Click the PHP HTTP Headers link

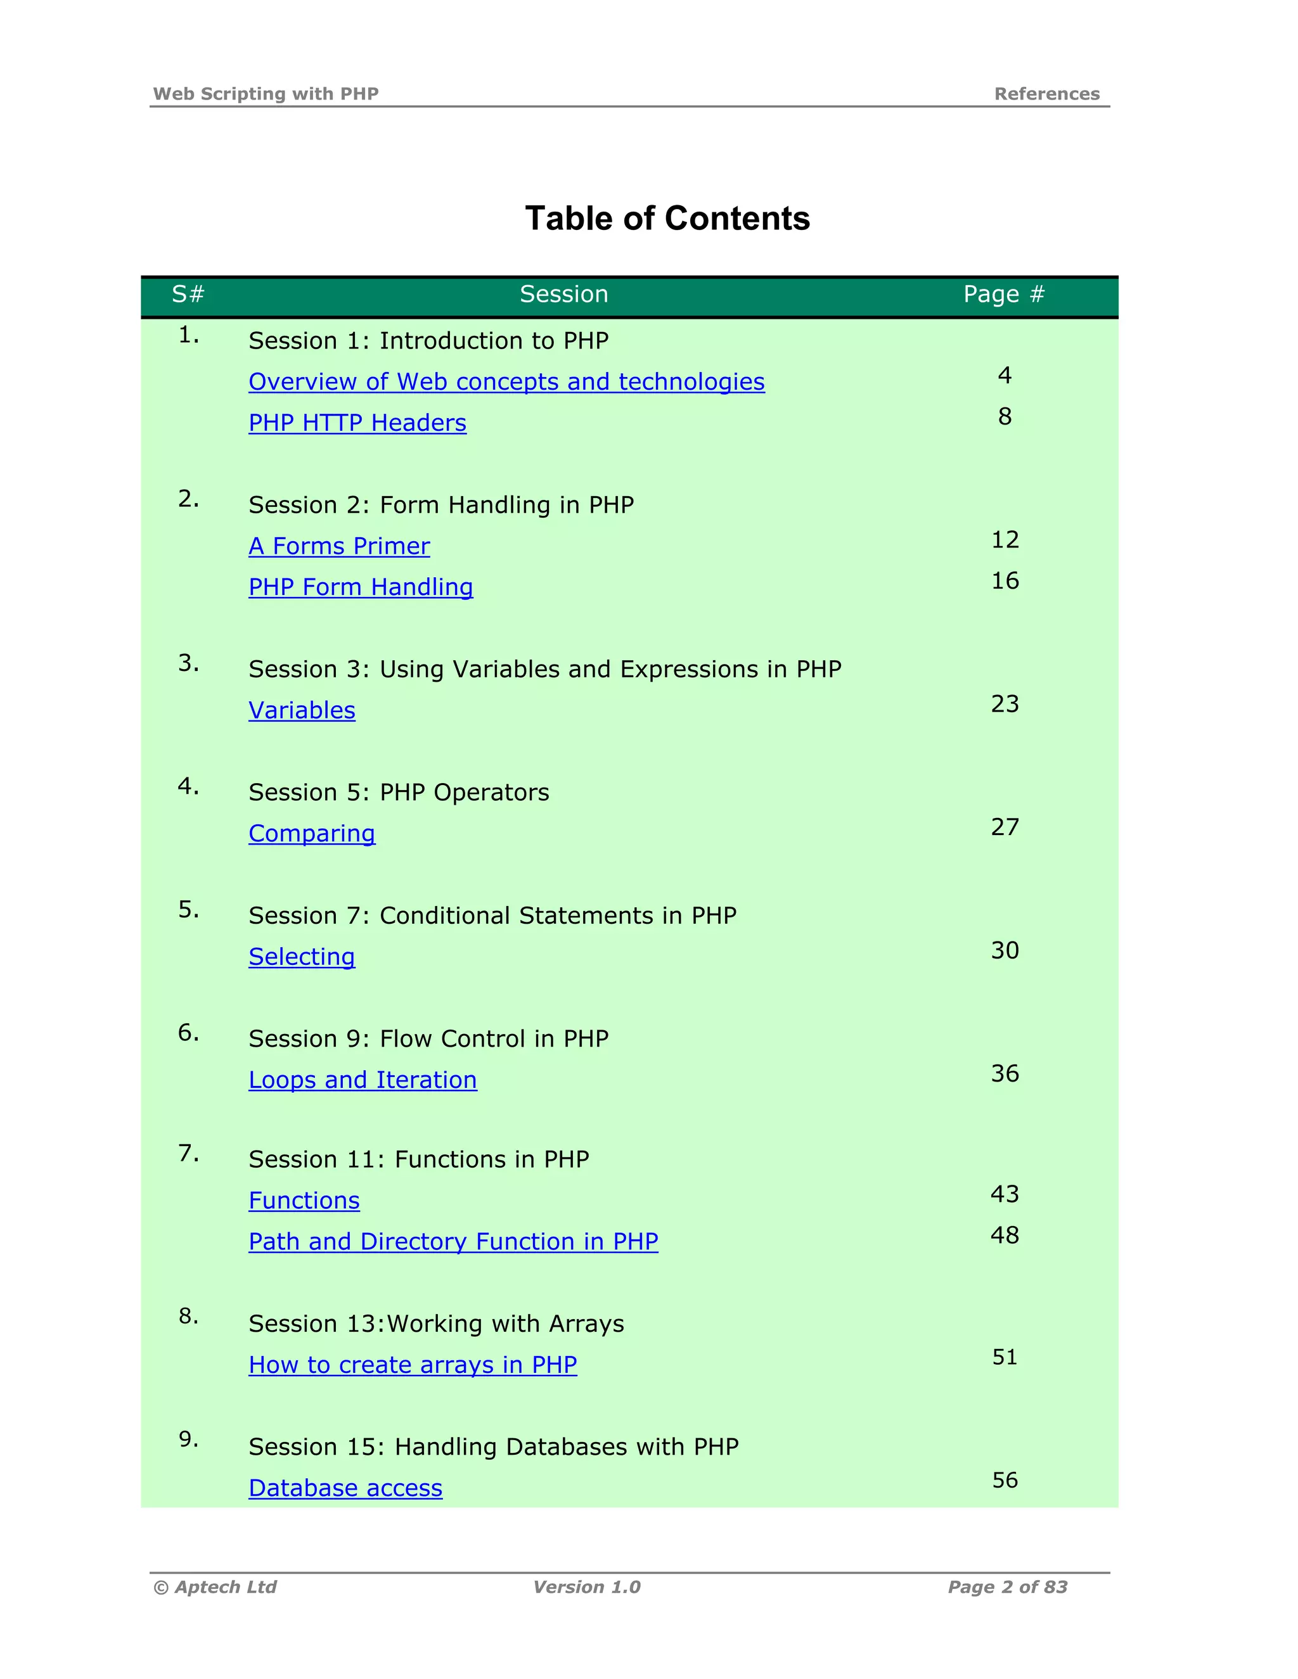(357, 423)
